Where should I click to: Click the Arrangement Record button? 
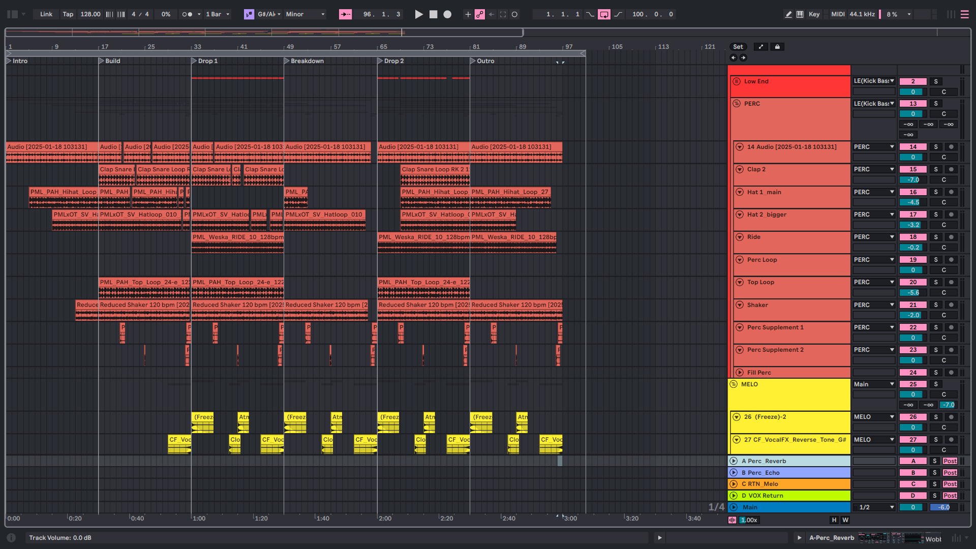point(447,14)
